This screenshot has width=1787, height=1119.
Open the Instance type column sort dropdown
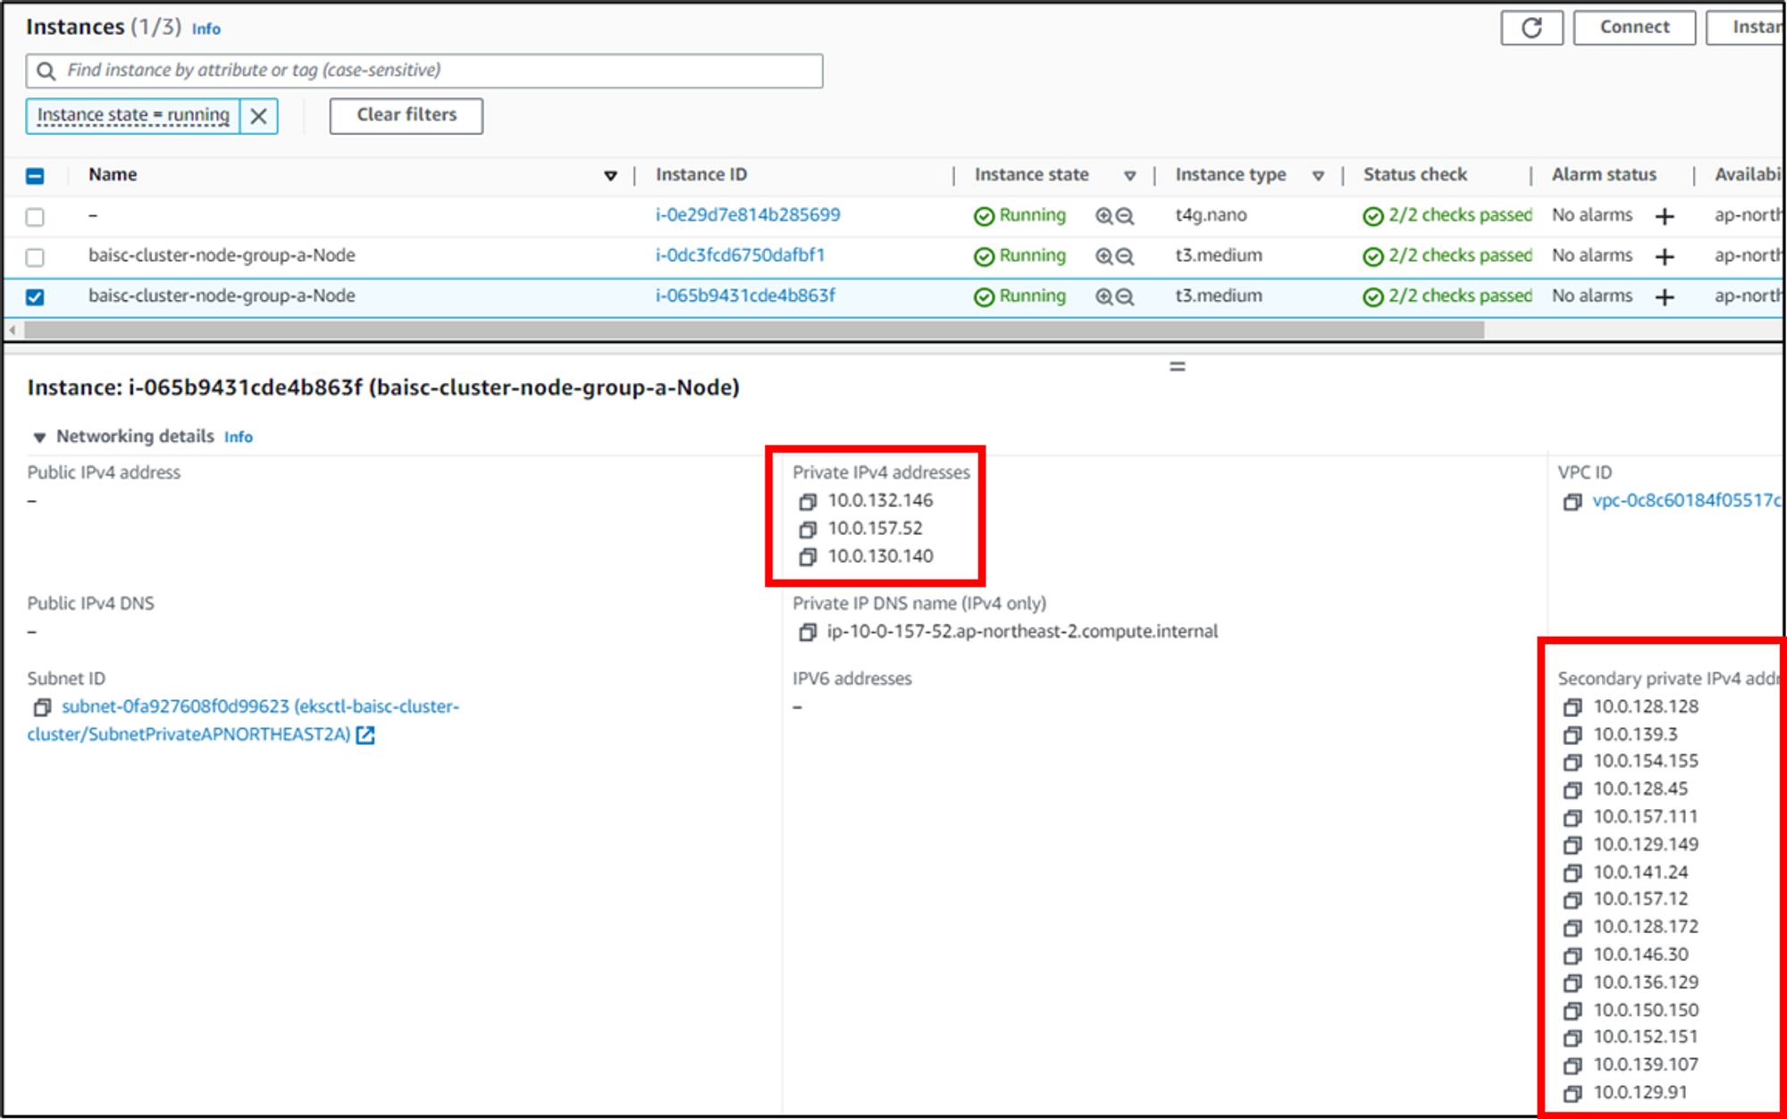(1318, 176)
